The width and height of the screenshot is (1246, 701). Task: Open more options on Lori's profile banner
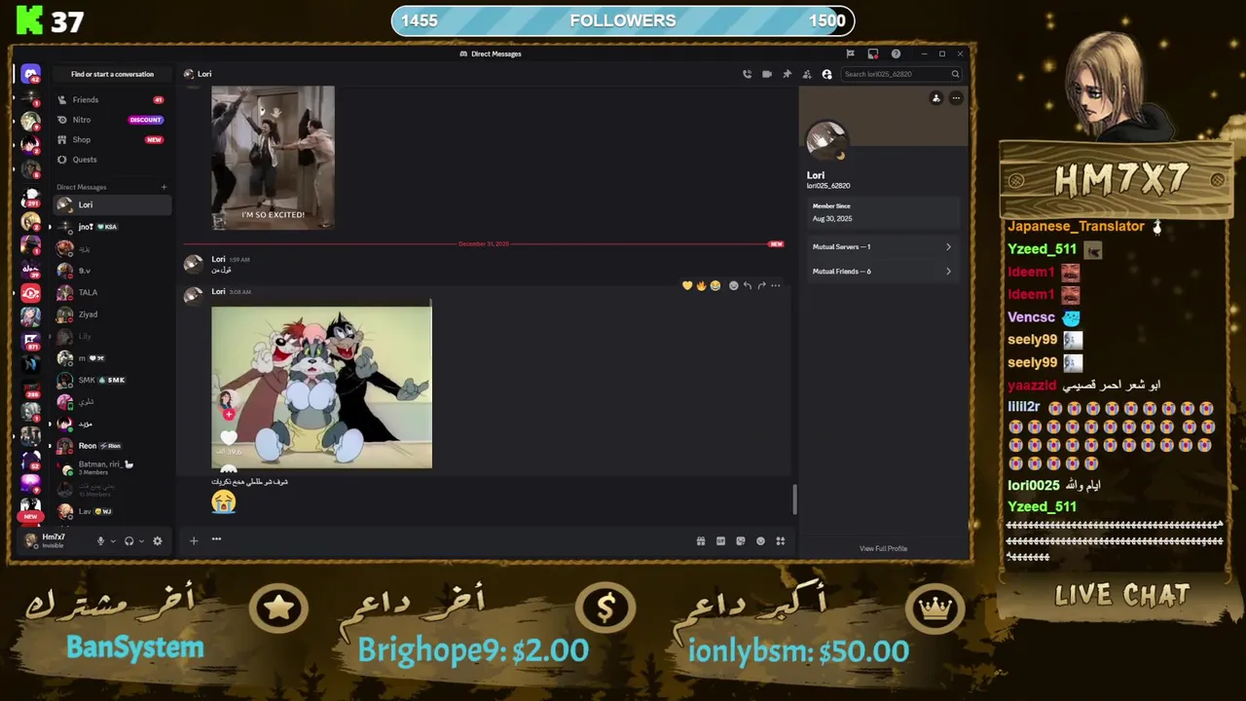tap(956, 98)
